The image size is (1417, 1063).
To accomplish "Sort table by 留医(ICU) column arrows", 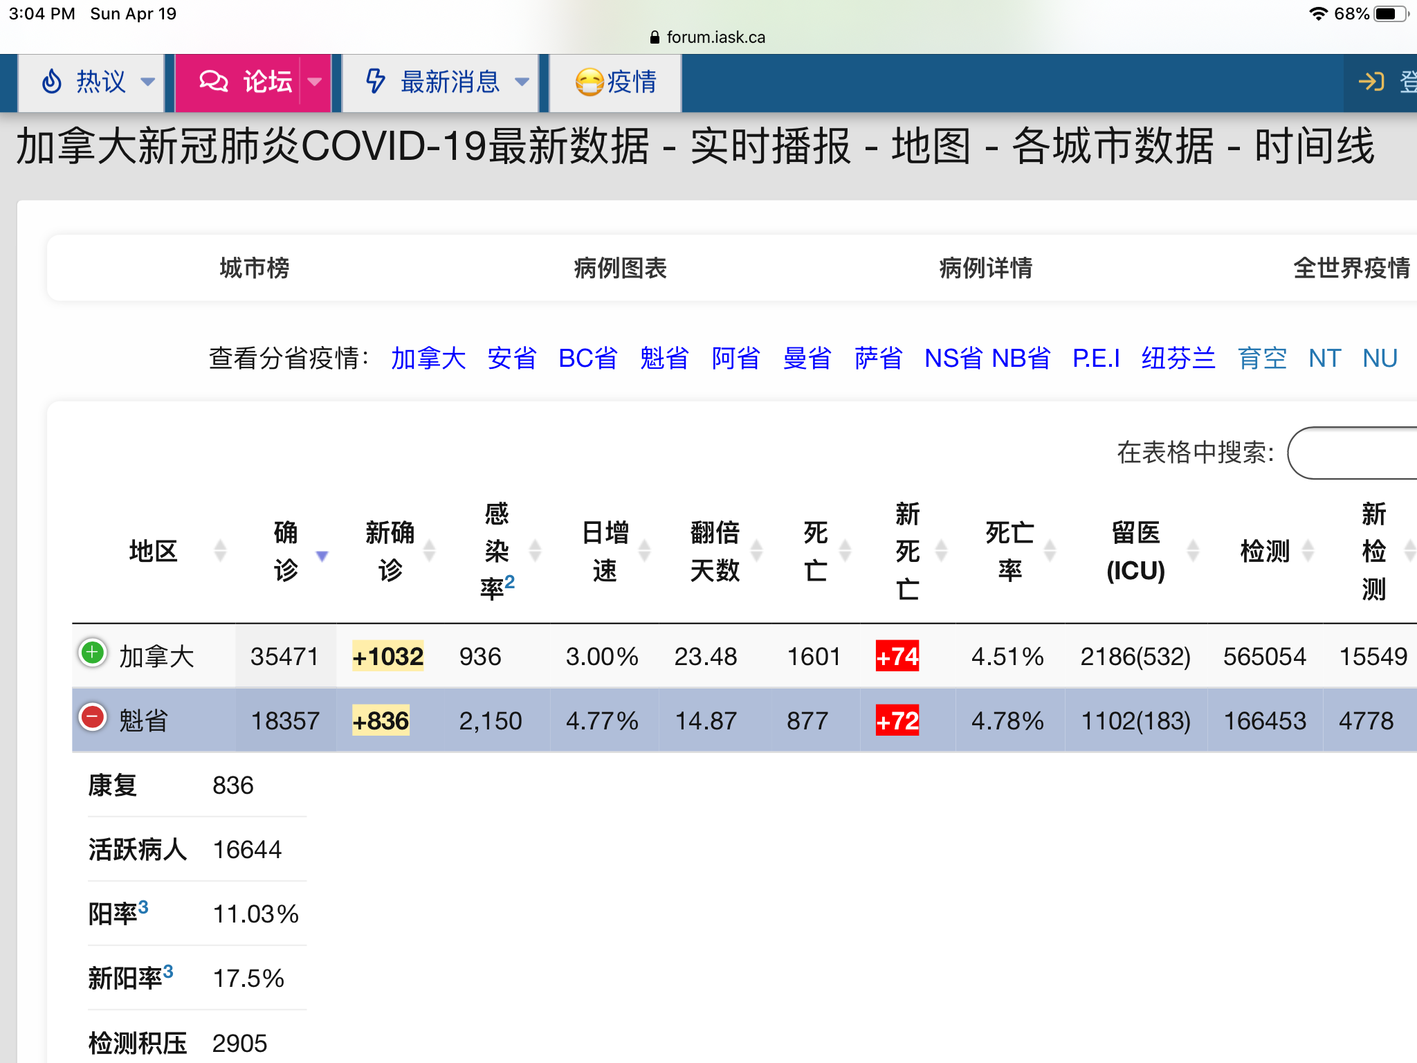I will [x=1193, y=551].
